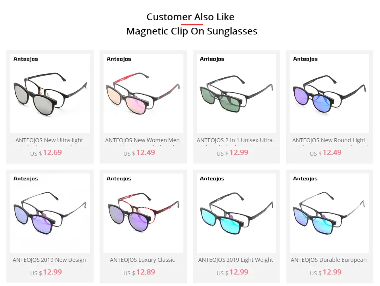The height and width of the screenshot is (286, 380).
Task: Click ANTEOJOS Durable European product title
Action: (328, 260)
